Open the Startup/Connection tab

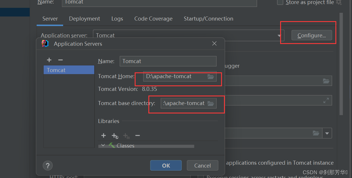click(209, 19)
